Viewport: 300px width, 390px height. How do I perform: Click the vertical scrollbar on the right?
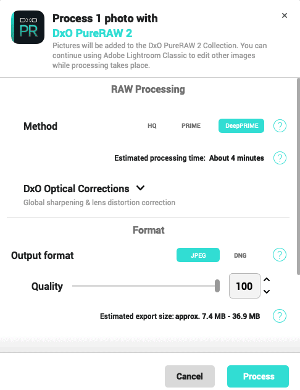point(298,177)
